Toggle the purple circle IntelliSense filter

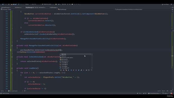[76, 70]
